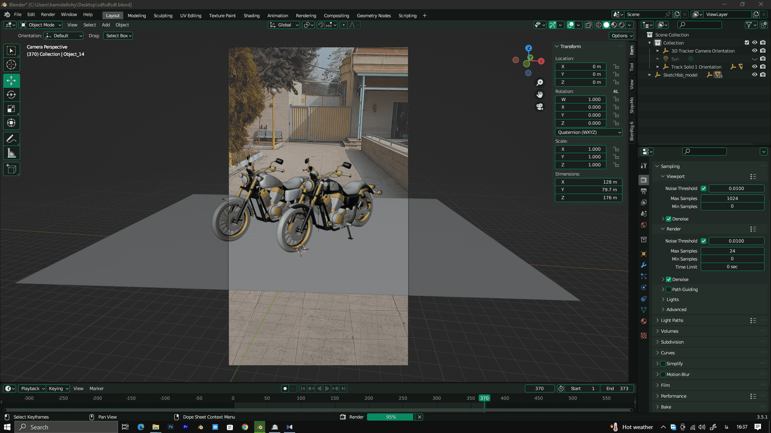Click the current frame 370 marker

click(484, 398)
